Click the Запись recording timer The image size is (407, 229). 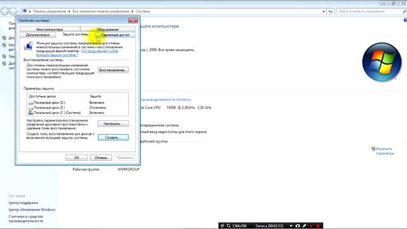269,226
